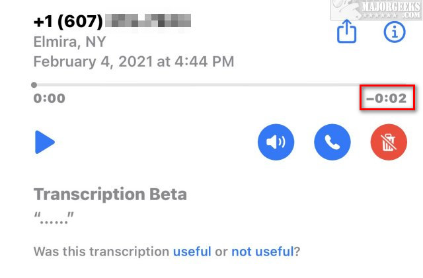Click the -0:02 remaining time label
Image resolution: width=423 pixels, height=278 pixels.
386,98
